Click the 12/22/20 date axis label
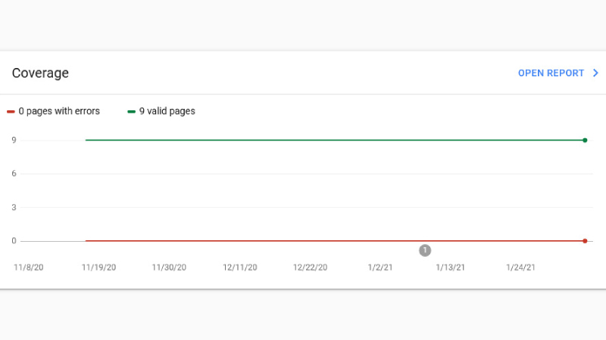The width and height of the screenshot is (606, 340). pos(311,267)
